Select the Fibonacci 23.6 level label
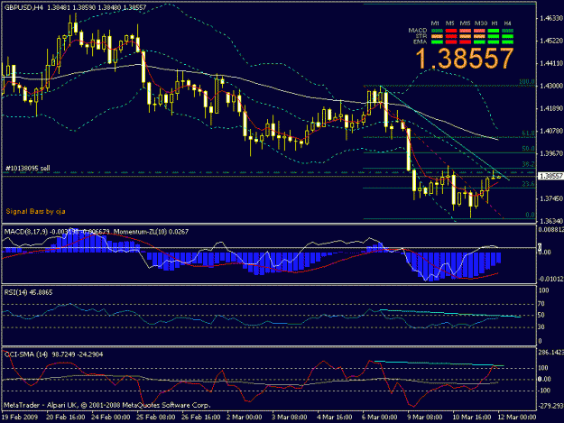The image size is (564, 423). (529, 184)
